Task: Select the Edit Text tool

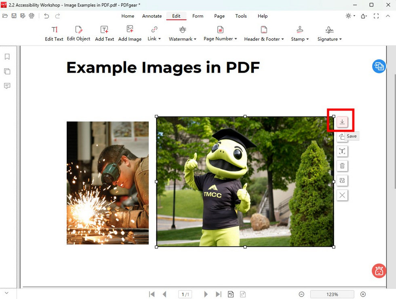Action: [x=54, y=32]
